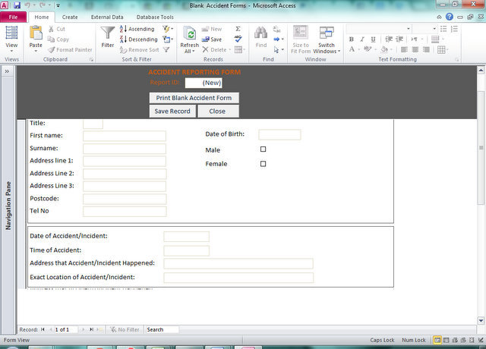Select the Create ribbon tab

tap(70, 17)
